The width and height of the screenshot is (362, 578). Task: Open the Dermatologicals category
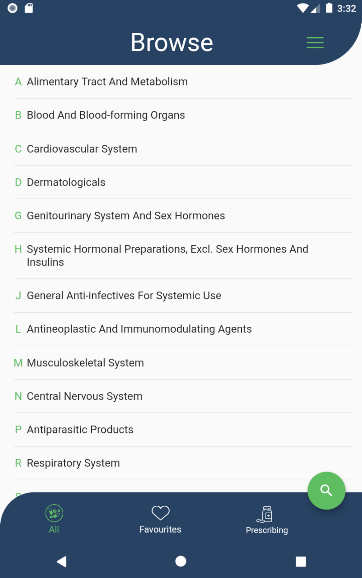pyautogui.click(x=66, y=183)
